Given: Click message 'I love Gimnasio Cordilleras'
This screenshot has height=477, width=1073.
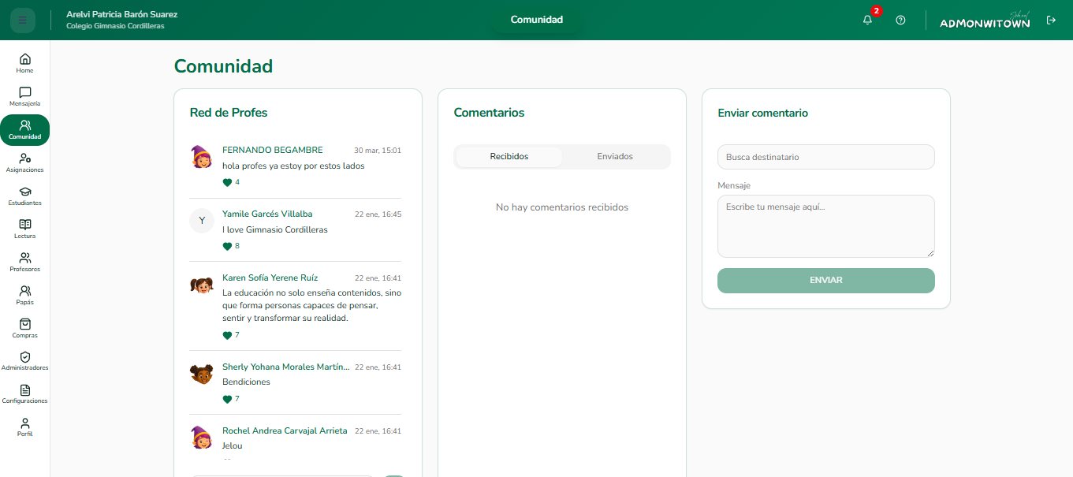Looking at the screenshot, I should [x=274, y=229].
